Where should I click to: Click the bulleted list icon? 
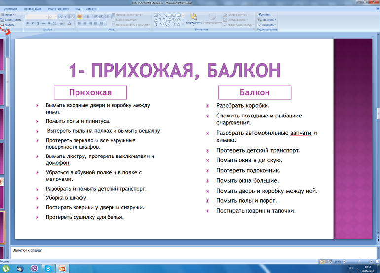(x=80, y=16)
